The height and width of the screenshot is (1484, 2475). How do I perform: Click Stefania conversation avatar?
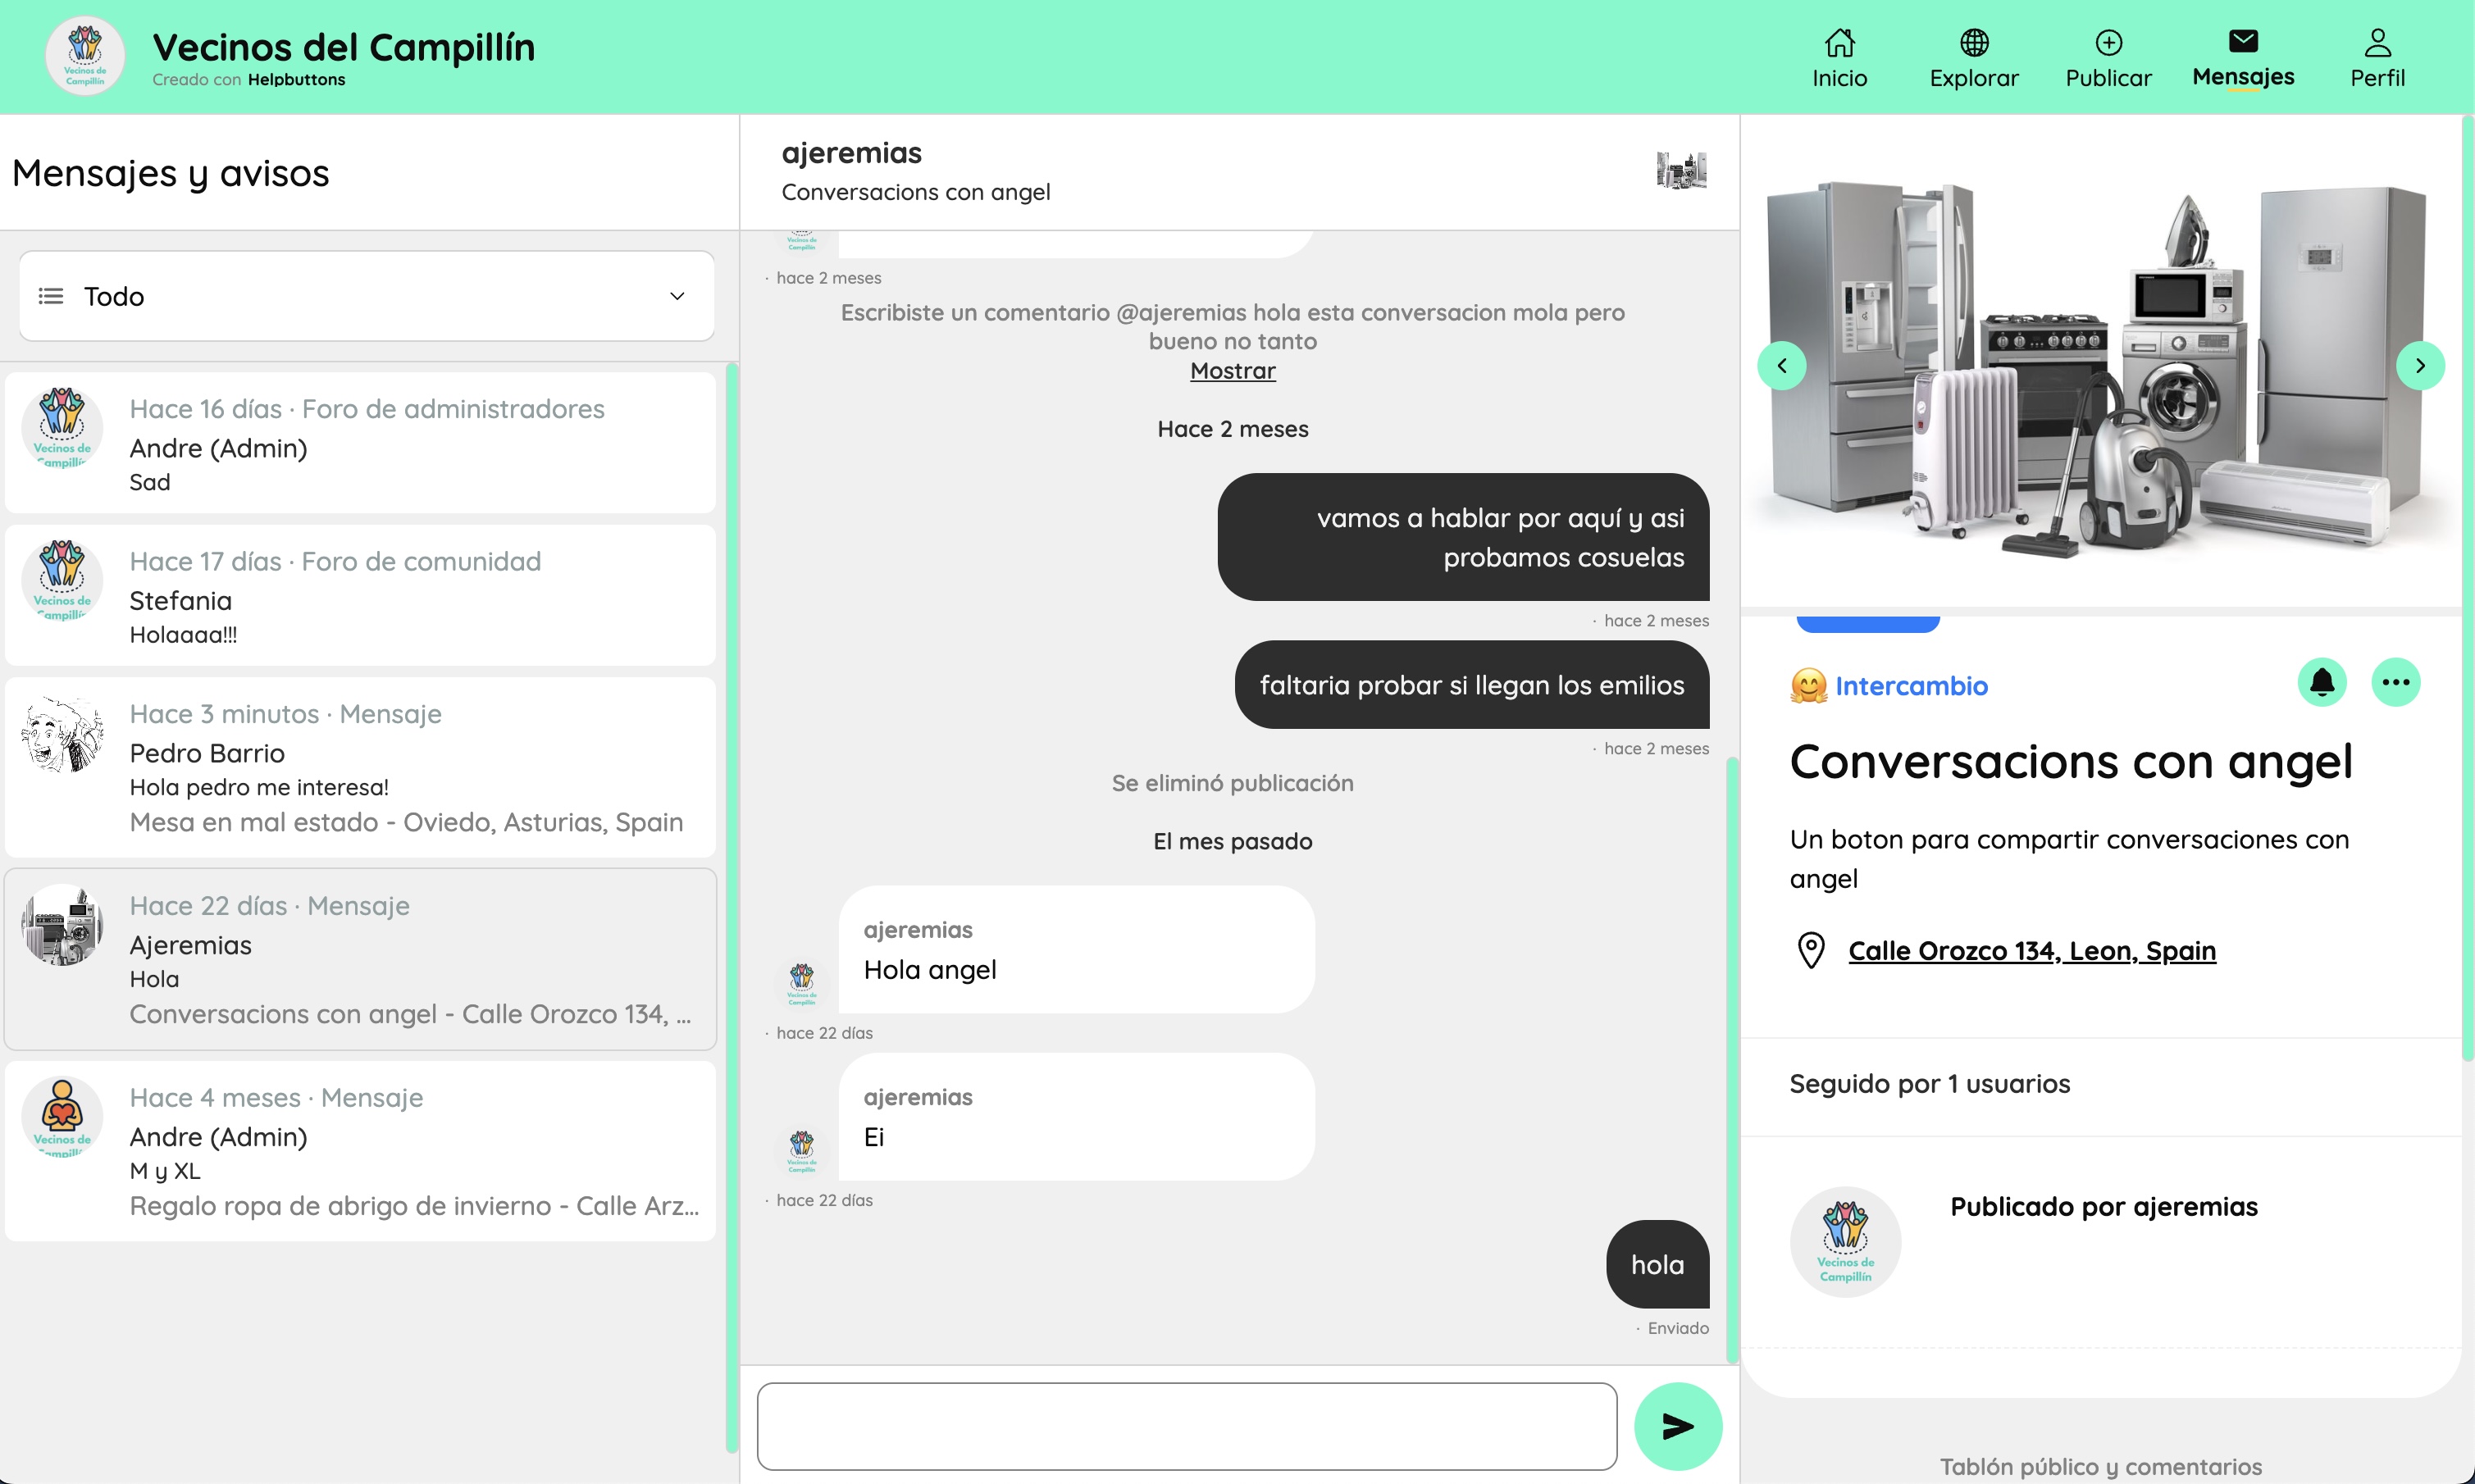[62, 582]
